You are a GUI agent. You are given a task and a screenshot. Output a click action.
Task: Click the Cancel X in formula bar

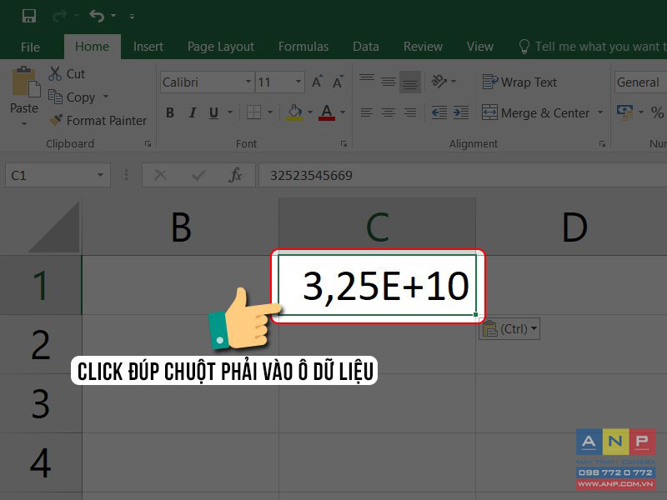160,175
